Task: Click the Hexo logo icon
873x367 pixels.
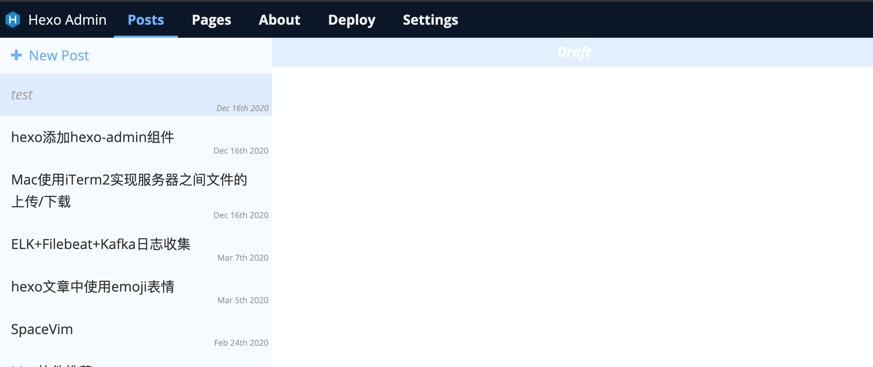Action: (13, 20)
